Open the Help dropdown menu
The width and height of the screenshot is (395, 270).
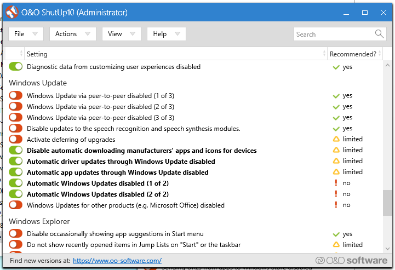tap(167, 34)
